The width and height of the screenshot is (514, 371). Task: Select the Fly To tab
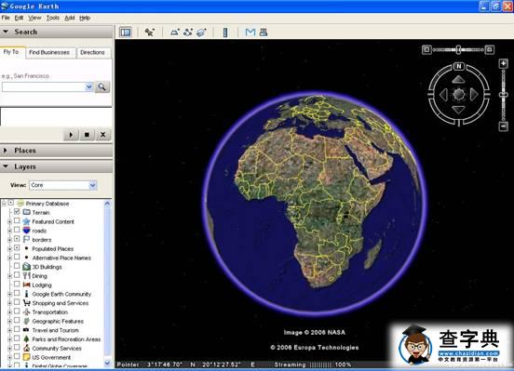point(11,52)
